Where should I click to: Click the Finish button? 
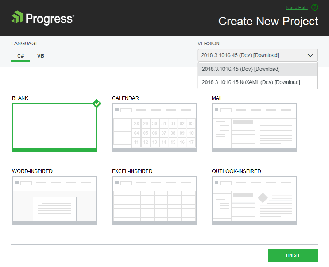coord(293,255)
